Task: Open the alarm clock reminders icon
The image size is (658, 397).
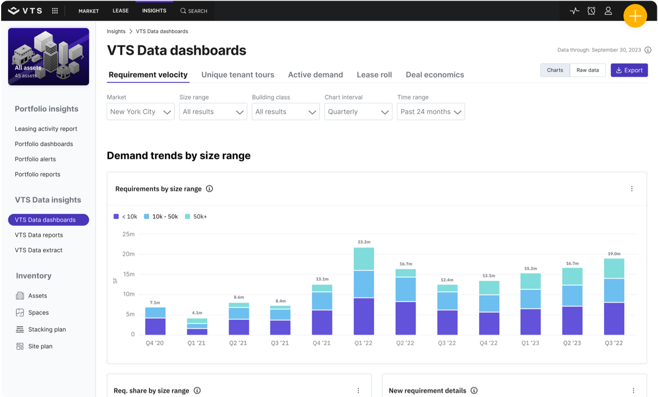Action: coord(591,11)
